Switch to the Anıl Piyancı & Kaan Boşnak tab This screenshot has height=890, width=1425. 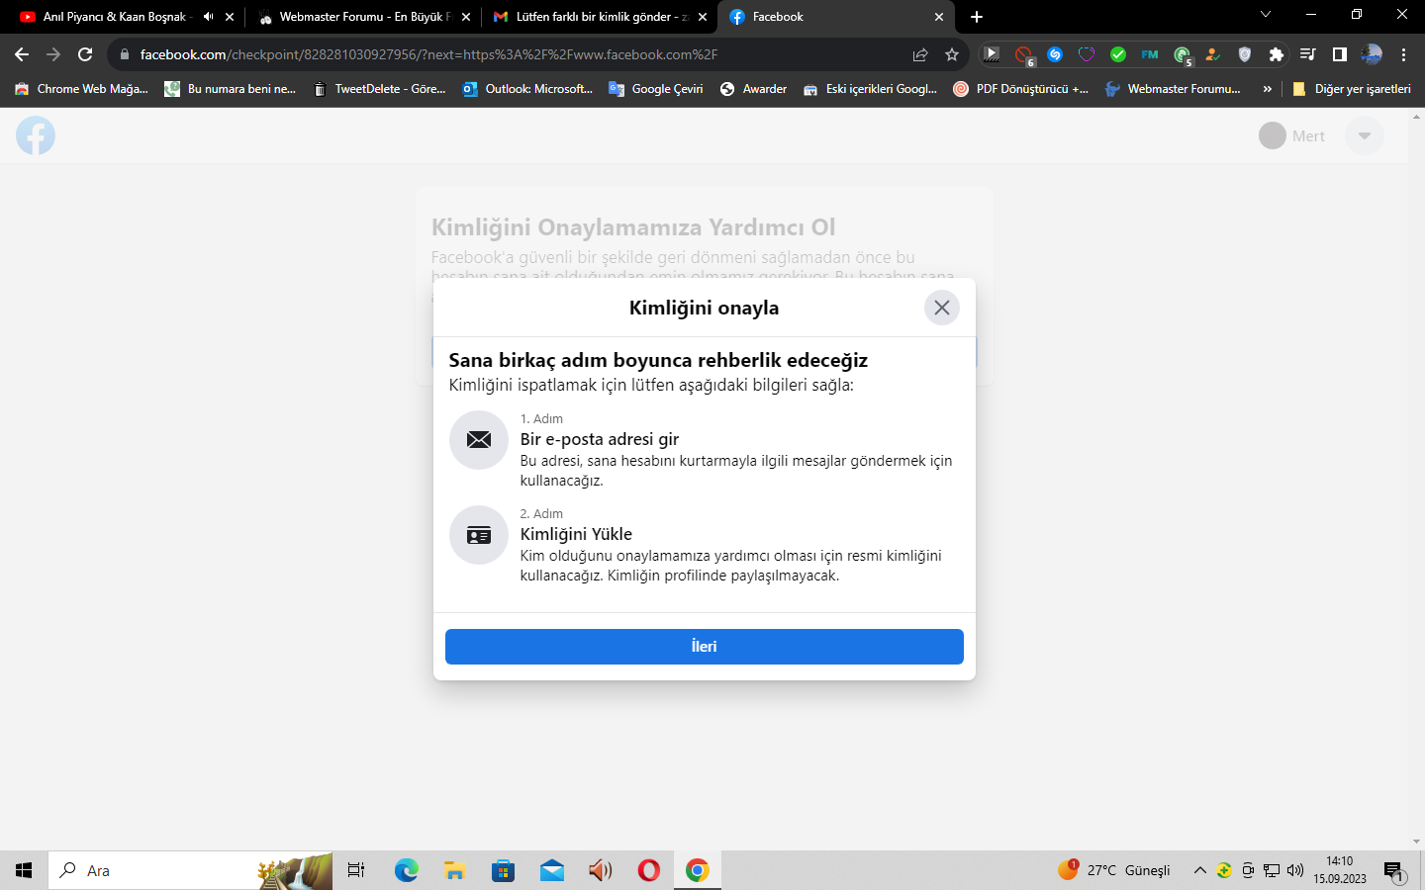[x=121, y=17]
